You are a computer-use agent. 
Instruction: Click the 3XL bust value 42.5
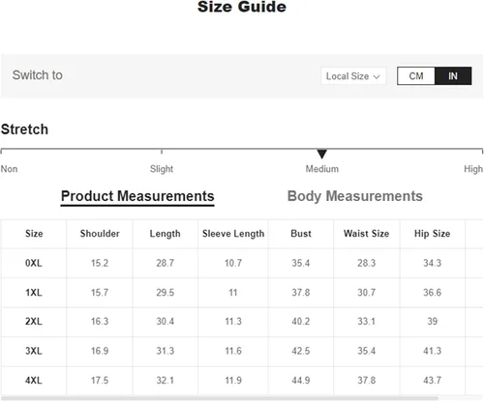pos(301,351)
